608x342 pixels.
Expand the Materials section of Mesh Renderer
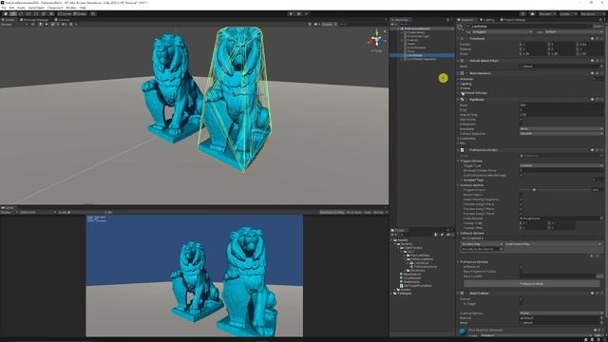(x=458, y=79)
